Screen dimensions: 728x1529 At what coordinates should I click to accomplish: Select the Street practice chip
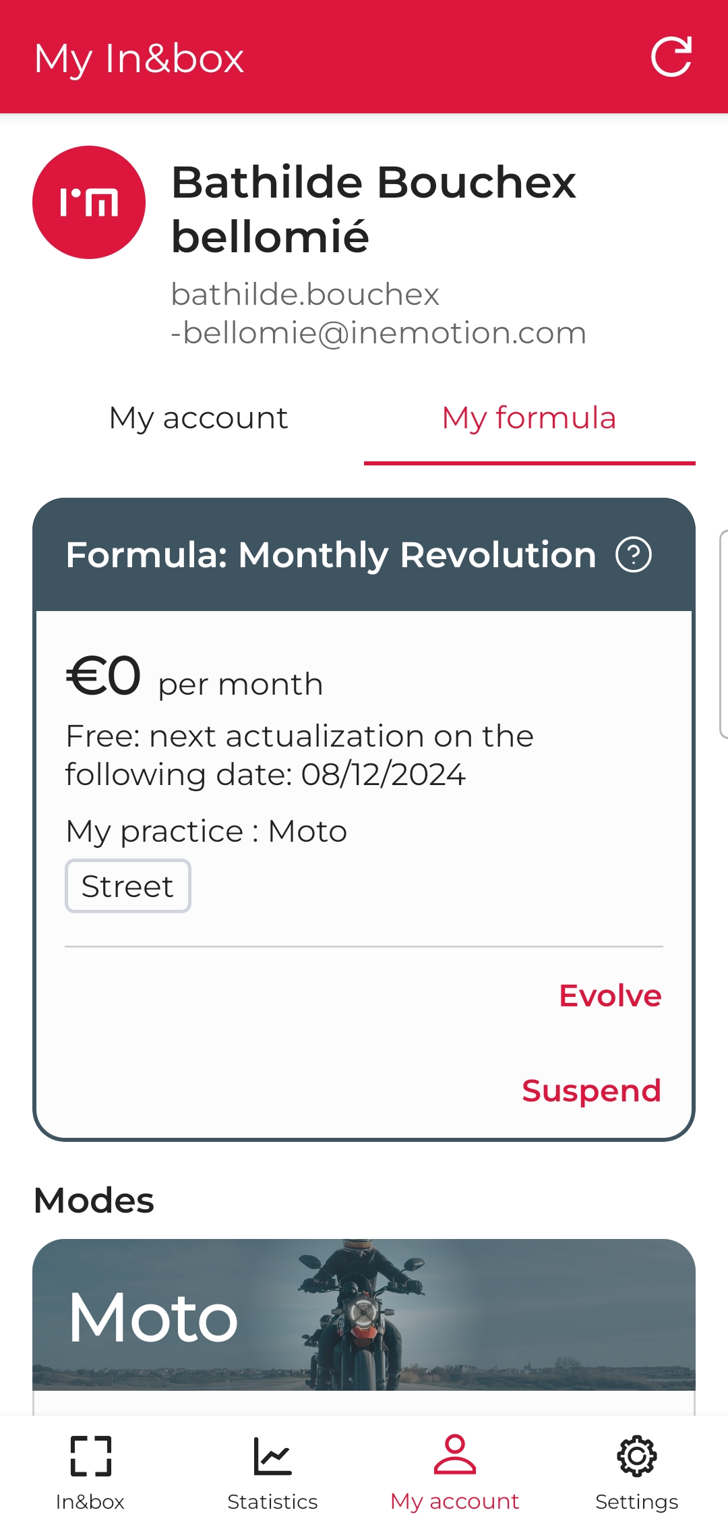tap(128, 886)
